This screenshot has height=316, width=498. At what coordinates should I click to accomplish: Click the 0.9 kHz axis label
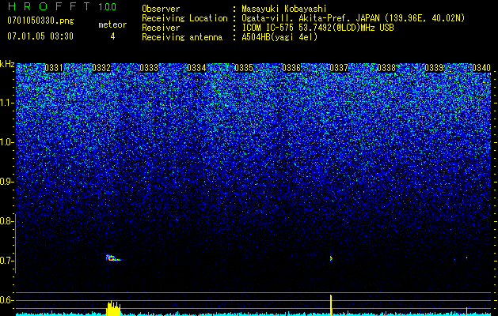[7, 182]
